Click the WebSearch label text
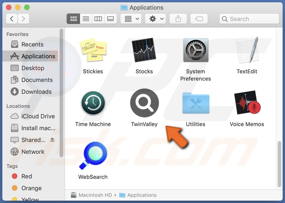 point(93,177)
